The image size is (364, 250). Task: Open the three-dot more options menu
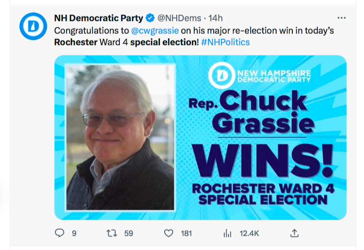point(342,19)
